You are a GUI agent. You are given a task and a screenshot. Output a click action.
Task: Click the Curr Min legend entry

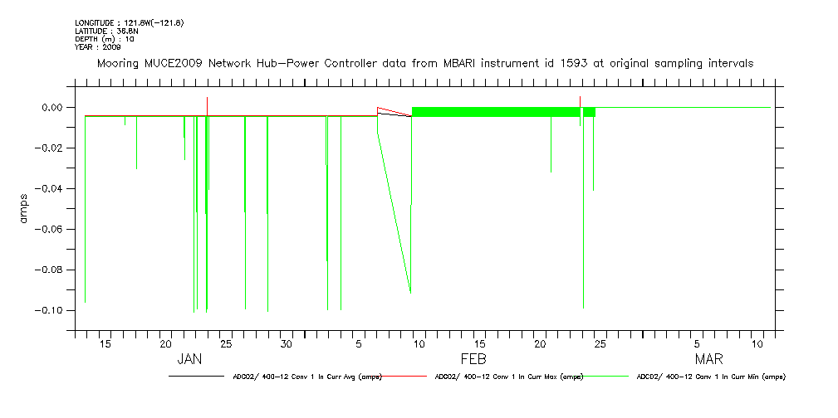[x=710, y=377]
